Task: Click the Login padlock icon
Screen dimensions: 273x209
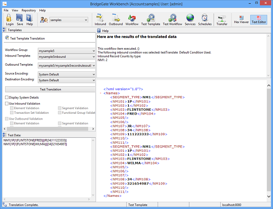Action: 9,18
